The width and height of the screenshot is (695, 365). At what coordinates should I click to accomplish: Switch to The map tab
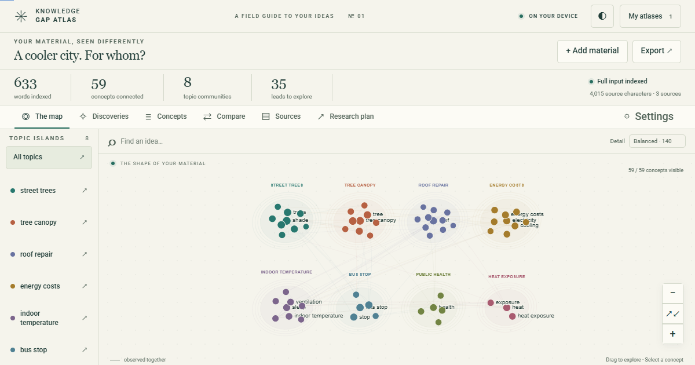(x=42, y=116)
